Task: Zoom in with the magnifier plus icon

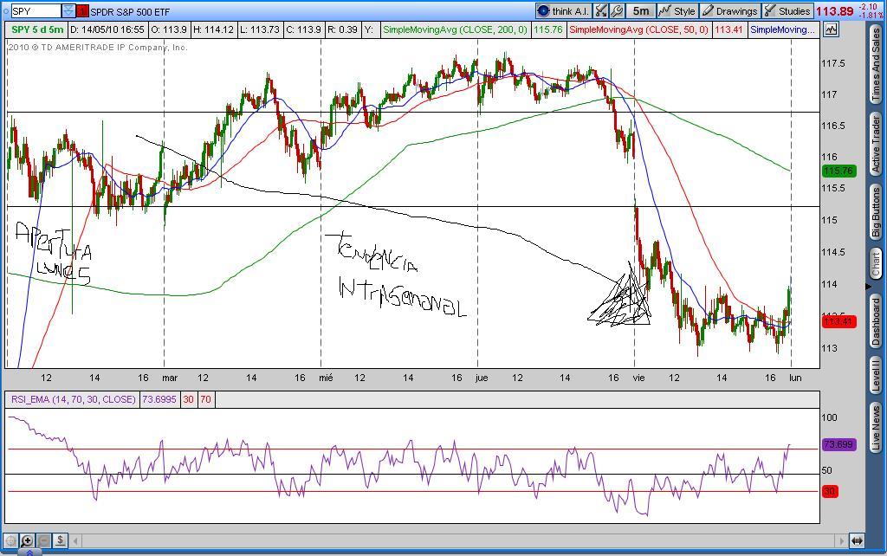Action: point(28,540)
